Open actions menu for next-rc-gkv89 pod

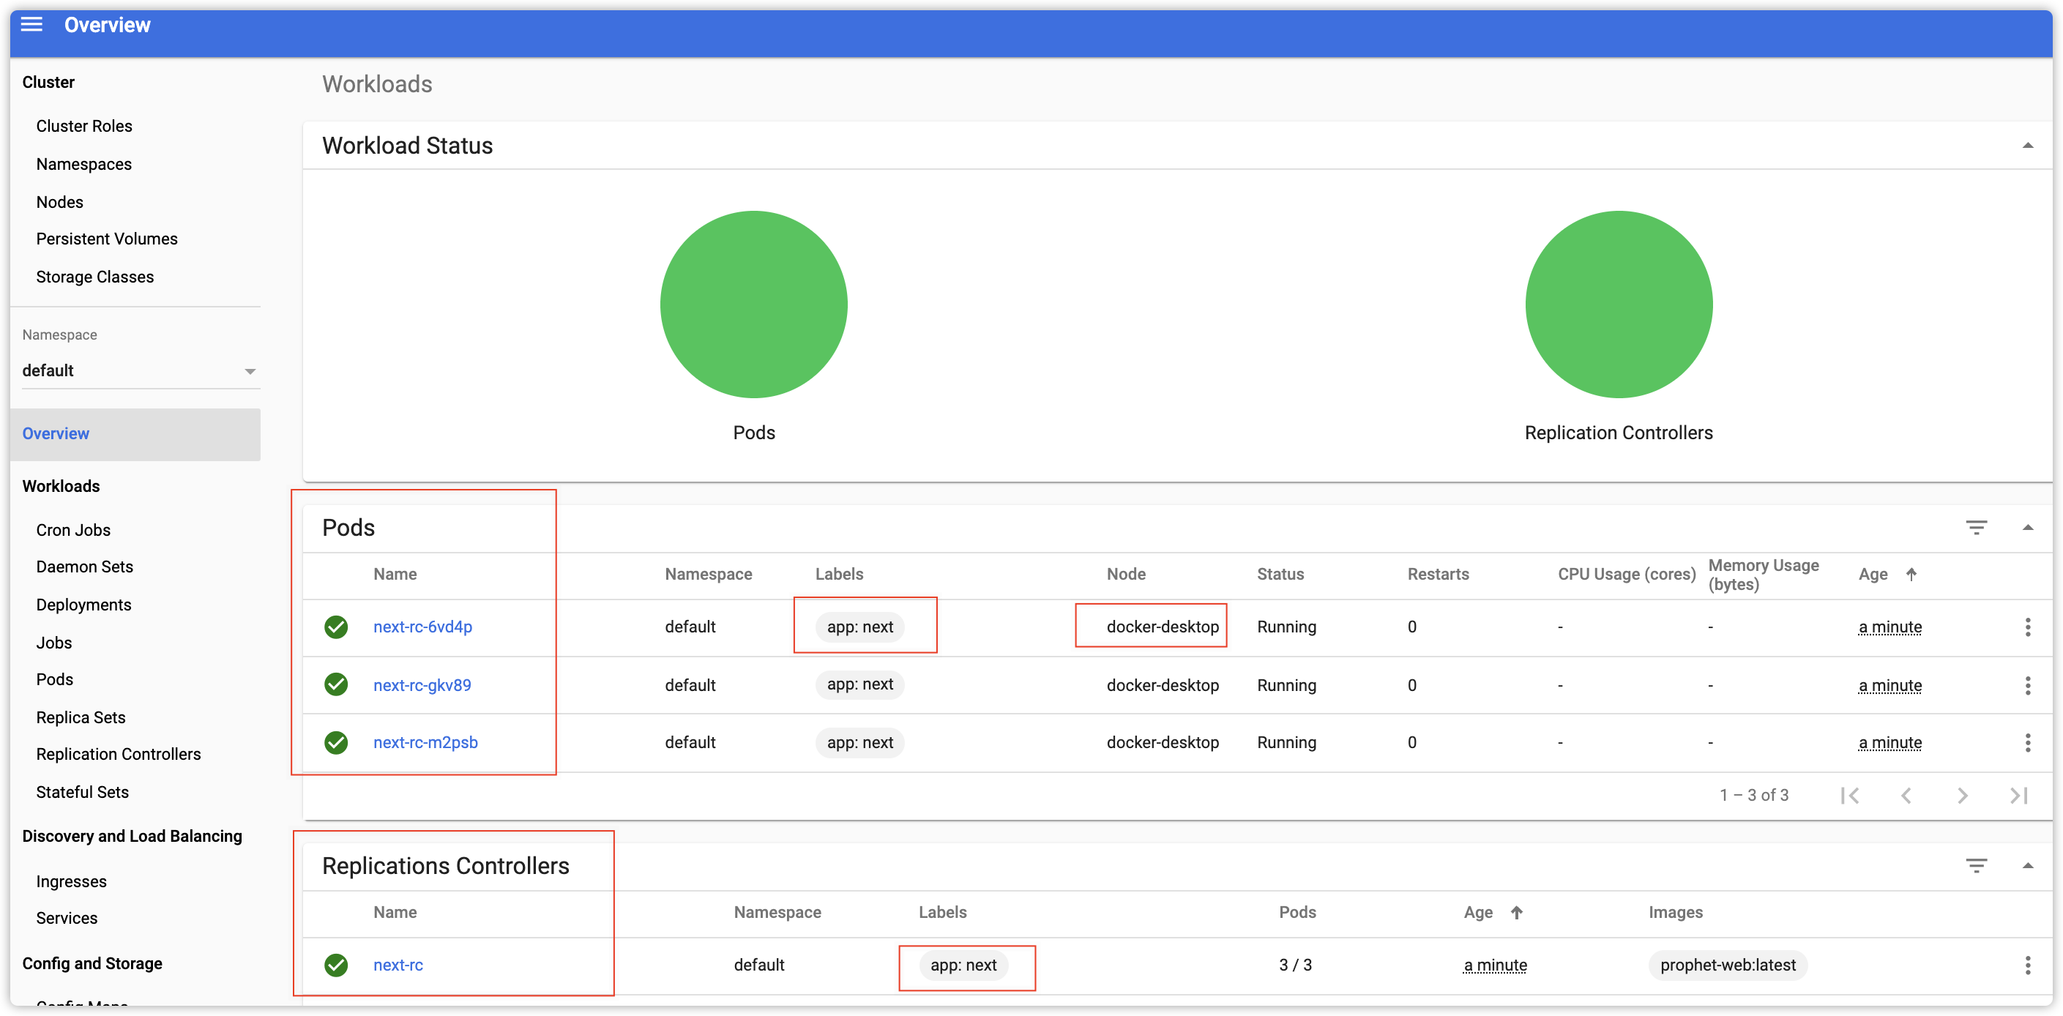(2027, 685)
